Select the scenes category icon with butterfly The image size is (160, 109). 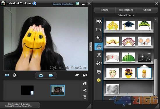[x=99, y=21]
